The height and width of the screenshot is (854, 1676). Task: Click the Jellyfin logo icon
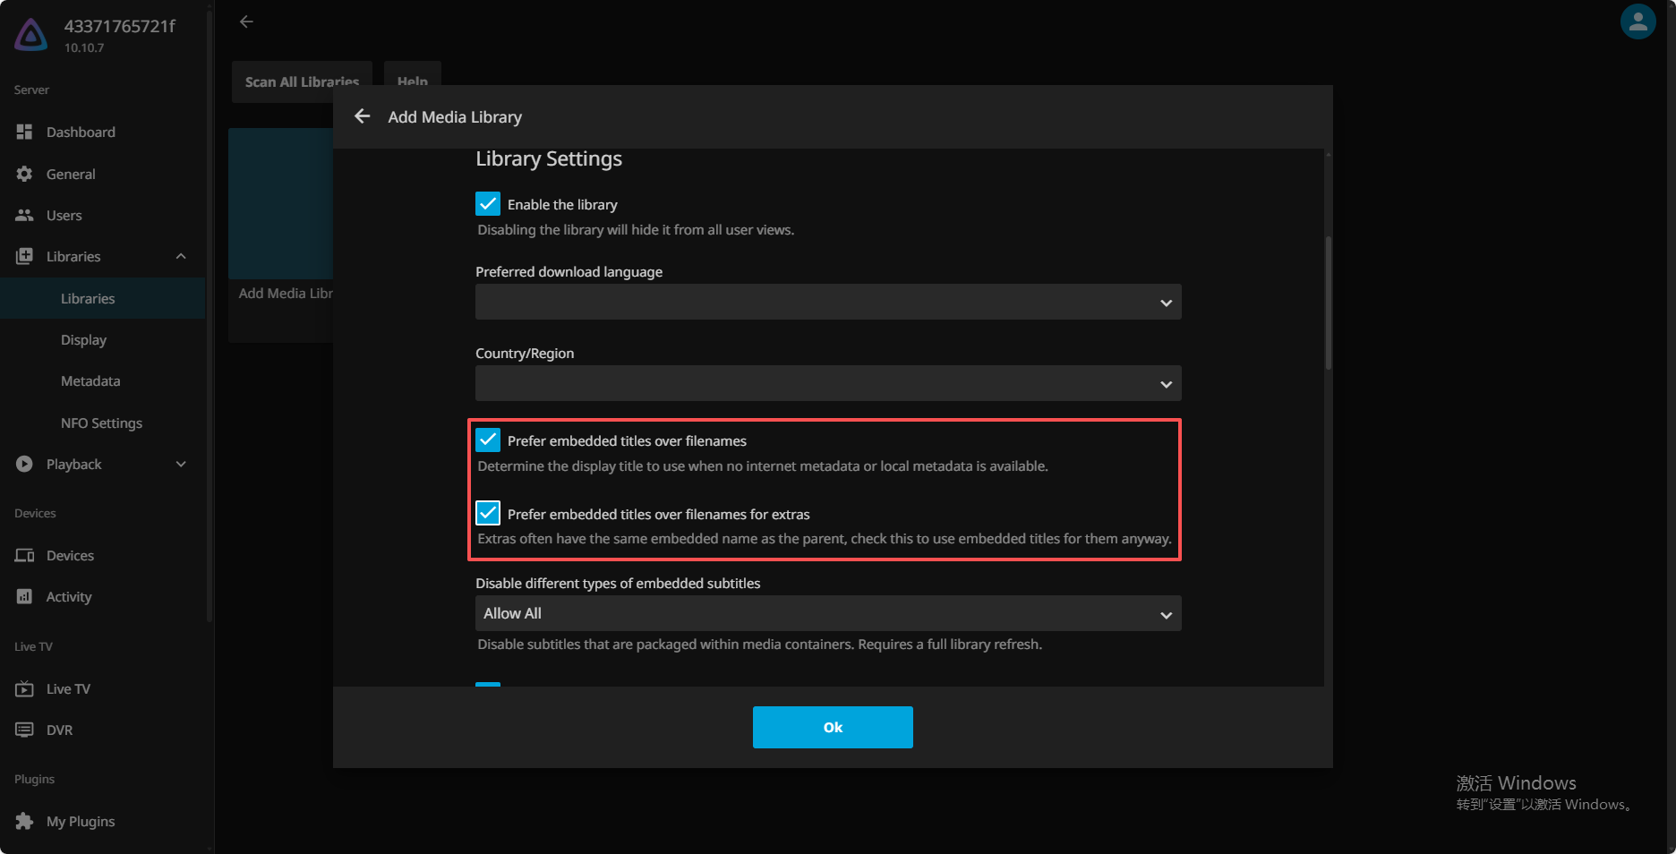point(31,35)
